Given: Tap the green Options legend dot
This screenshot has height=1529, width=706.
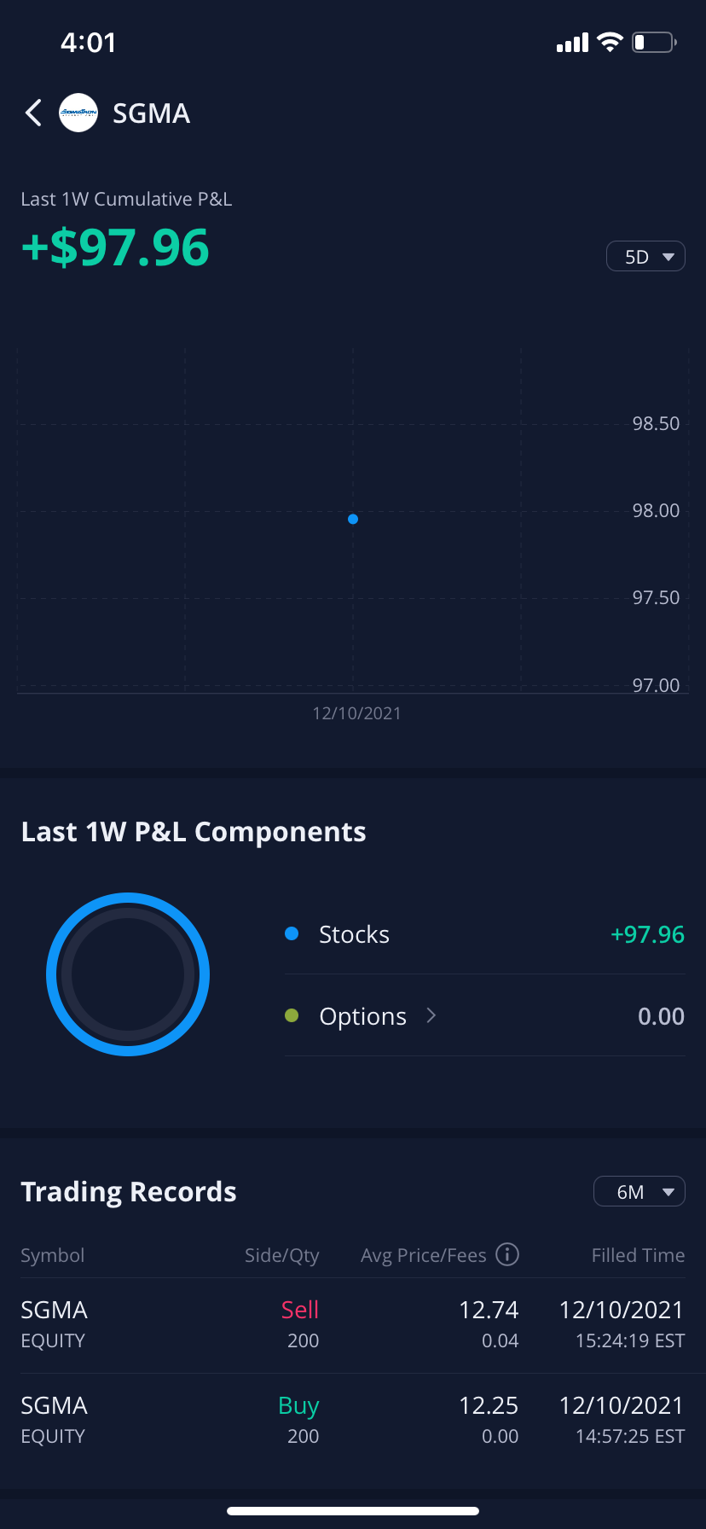Looking at the screenshot, I should tap(292, 1015).
